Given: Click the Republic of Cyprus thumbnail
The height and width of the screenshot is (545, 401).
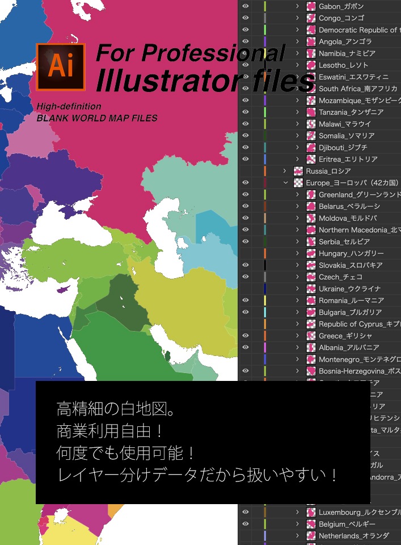Looking at the screenshot, I should tap(311, 324).
